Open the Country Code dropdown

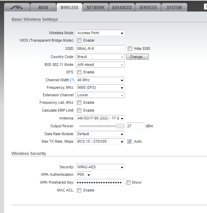[100, 57]
